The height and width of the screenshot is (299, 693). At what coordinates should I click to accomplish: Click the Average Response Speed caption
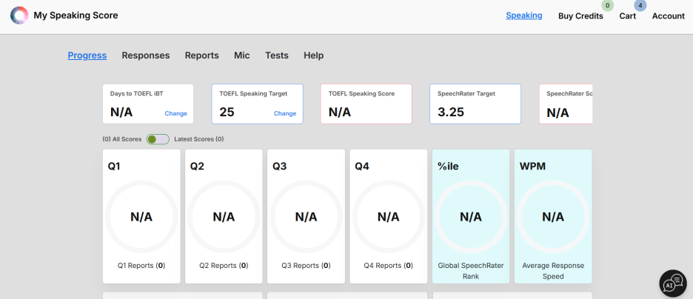[553, 271]
